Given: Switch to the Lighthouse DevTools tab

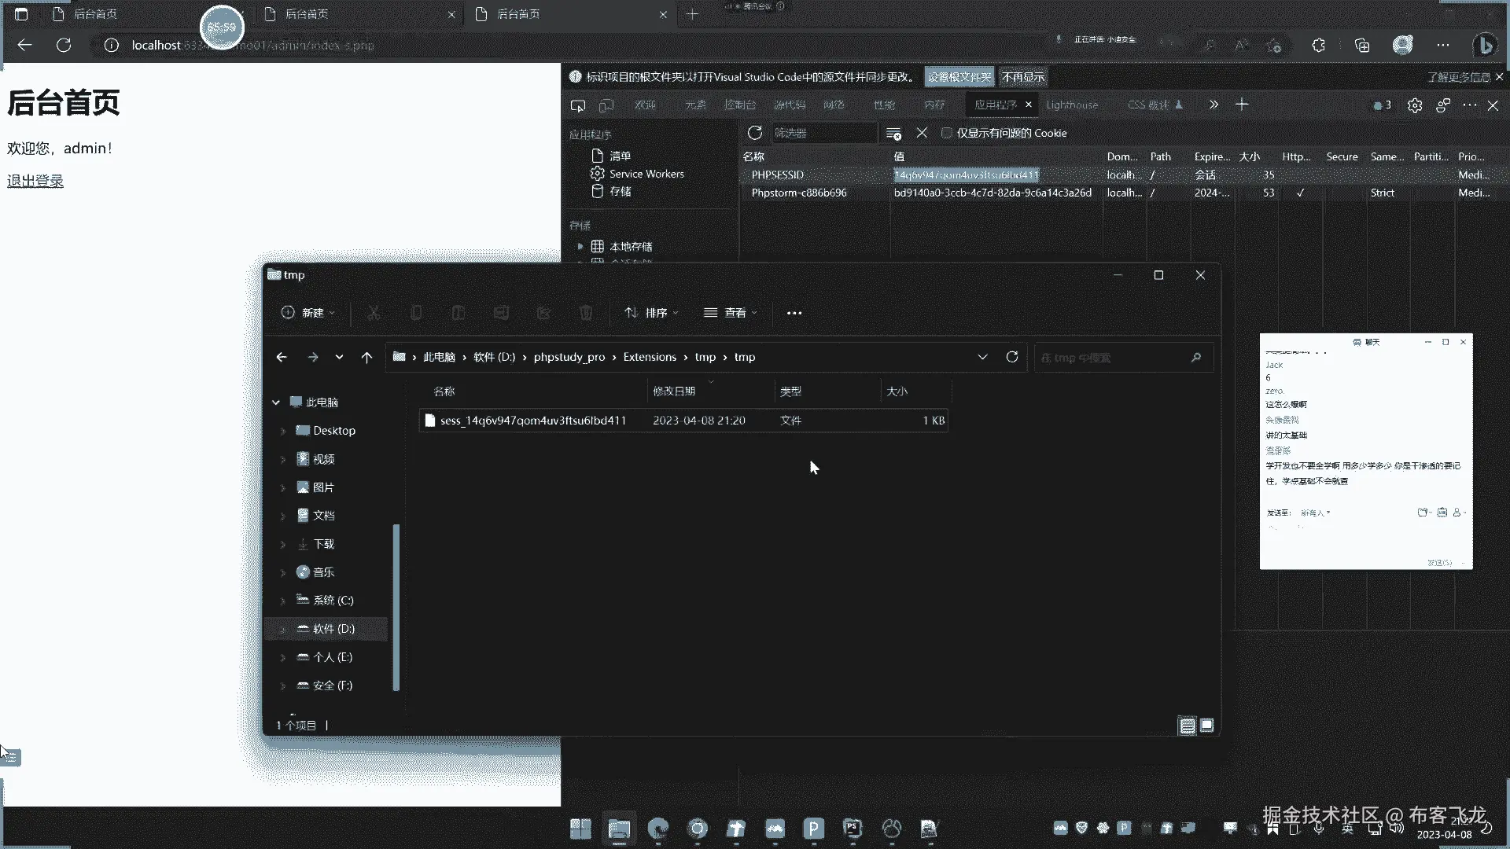Looking at the screenshot, I should (x=1071, y=105).
